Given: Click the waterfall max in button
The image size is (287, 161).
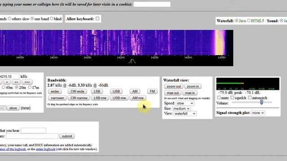Looking at the screenshot, I should [190, 93].
